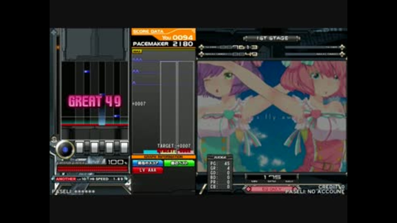The image size is (397, 223).
Task: Click the ANOTHER difficulty label
Action: 65,179
